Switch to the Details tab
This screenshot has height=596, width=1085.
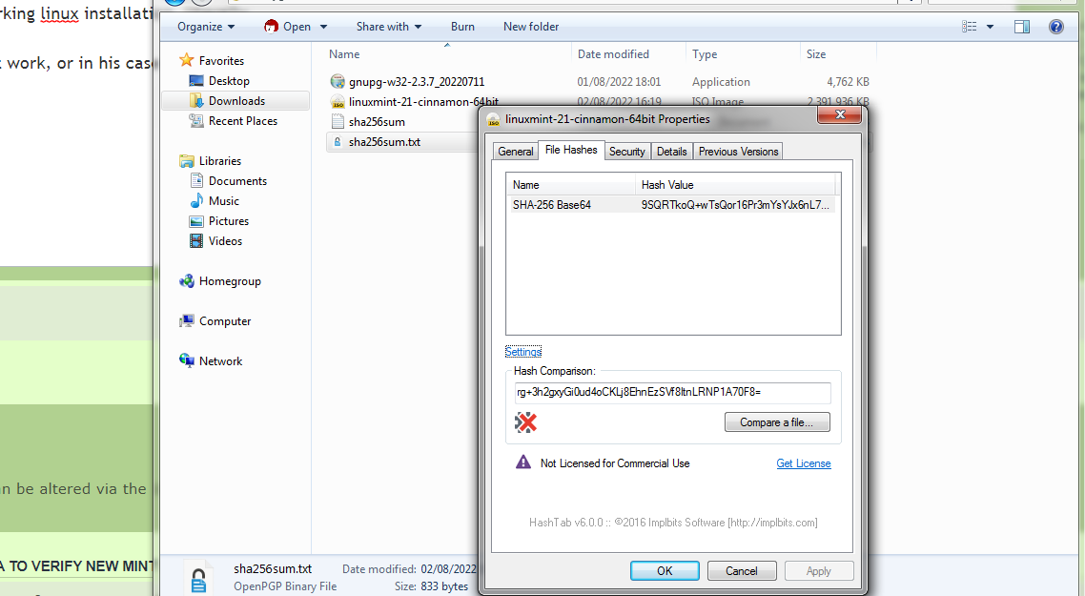(672, 152)
